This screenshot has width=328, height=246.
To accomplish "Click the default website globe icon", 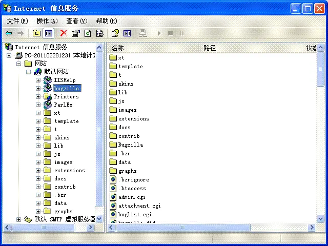I will [x=38, y=72].
